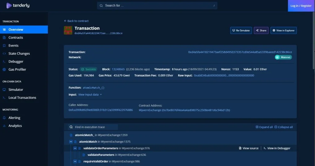Click the Analytics bar chart icon
This screenshot has height=166, width=315.
4,126
